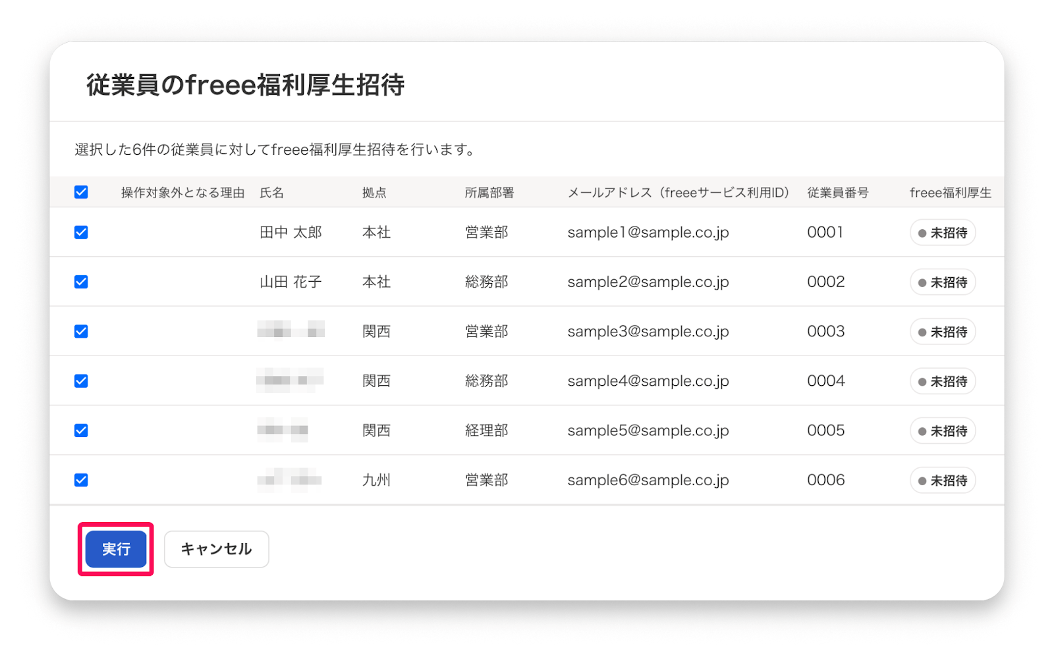Click the 未招待 status badge for 0004

[x=943, y=381]
